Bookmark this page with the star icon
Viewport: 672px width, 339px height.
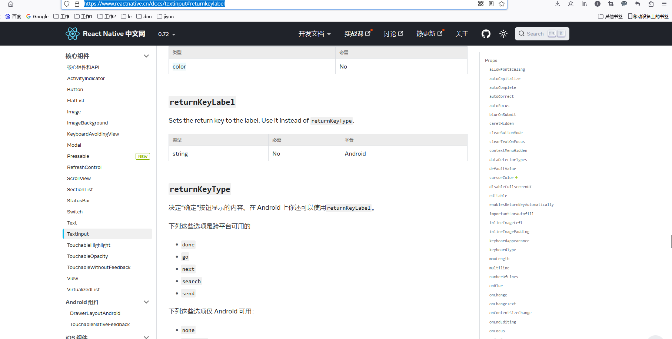(x=501, y=4)
